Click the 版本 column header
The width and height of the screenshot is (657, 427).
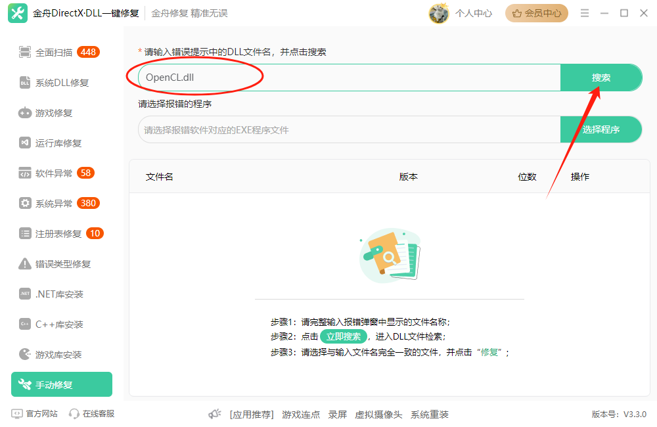click(x=408, y=177)
